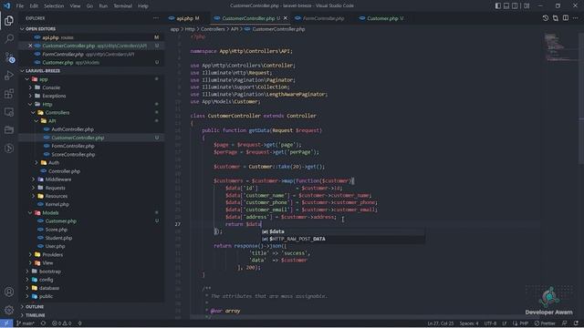
Task: Click the Controllers breadcrumb segment
Action: point(213,29)
